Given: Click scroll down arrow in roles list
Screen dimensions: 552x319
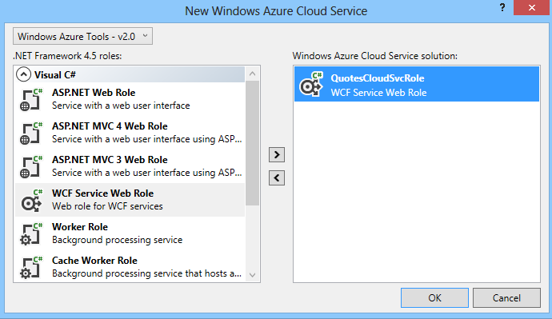Looking at the screenshot, I should point(252,275).
